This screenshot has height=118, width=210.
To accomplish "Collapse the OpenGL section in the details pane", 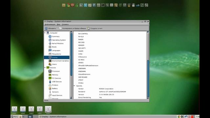I will 74,86.
